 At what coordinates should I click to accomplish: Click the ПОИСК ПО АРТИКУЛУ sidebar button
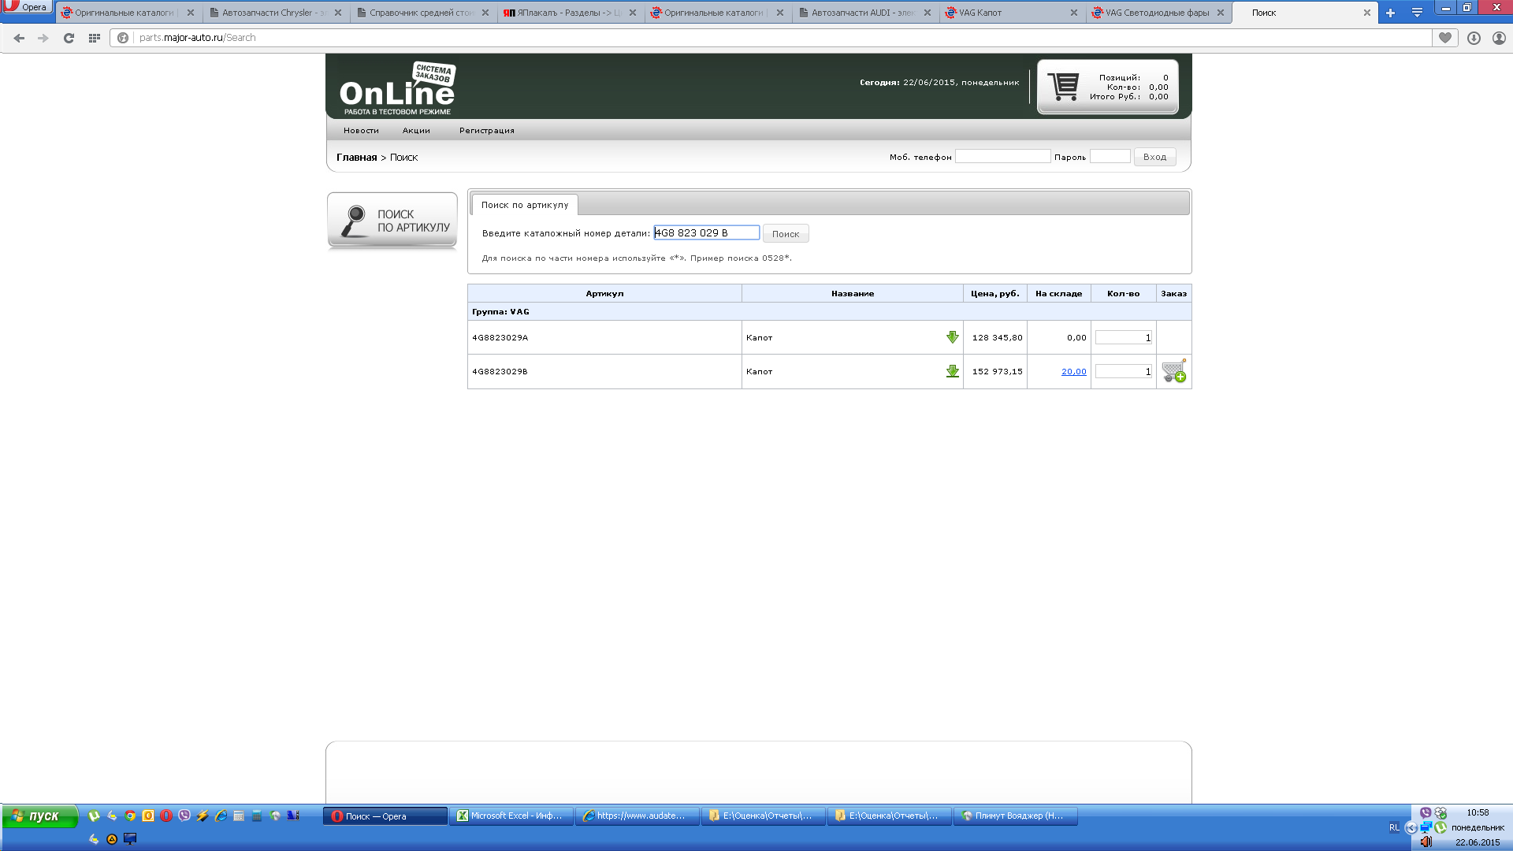(392, 221)
